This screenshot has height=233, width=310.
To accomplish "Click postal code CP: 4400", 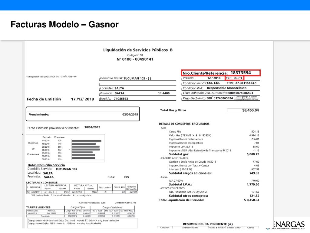I will click(x=163, y=93).
